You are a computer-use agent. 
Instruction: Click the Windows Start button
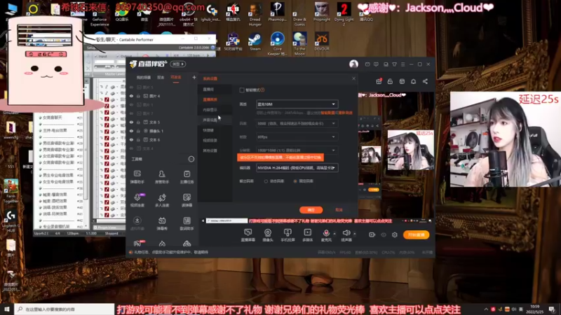coord(7,309)
